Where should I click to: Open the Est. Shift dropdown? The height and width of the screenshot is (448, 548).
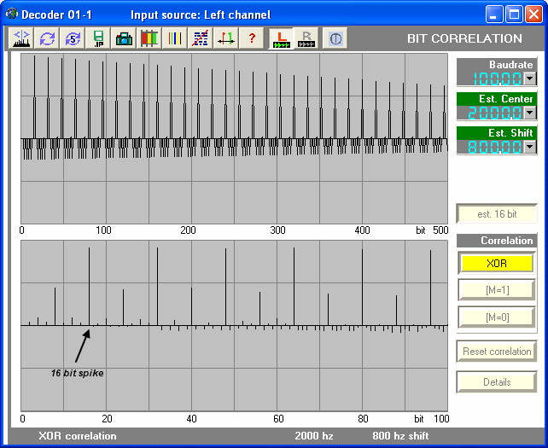(x=529, y=147)
